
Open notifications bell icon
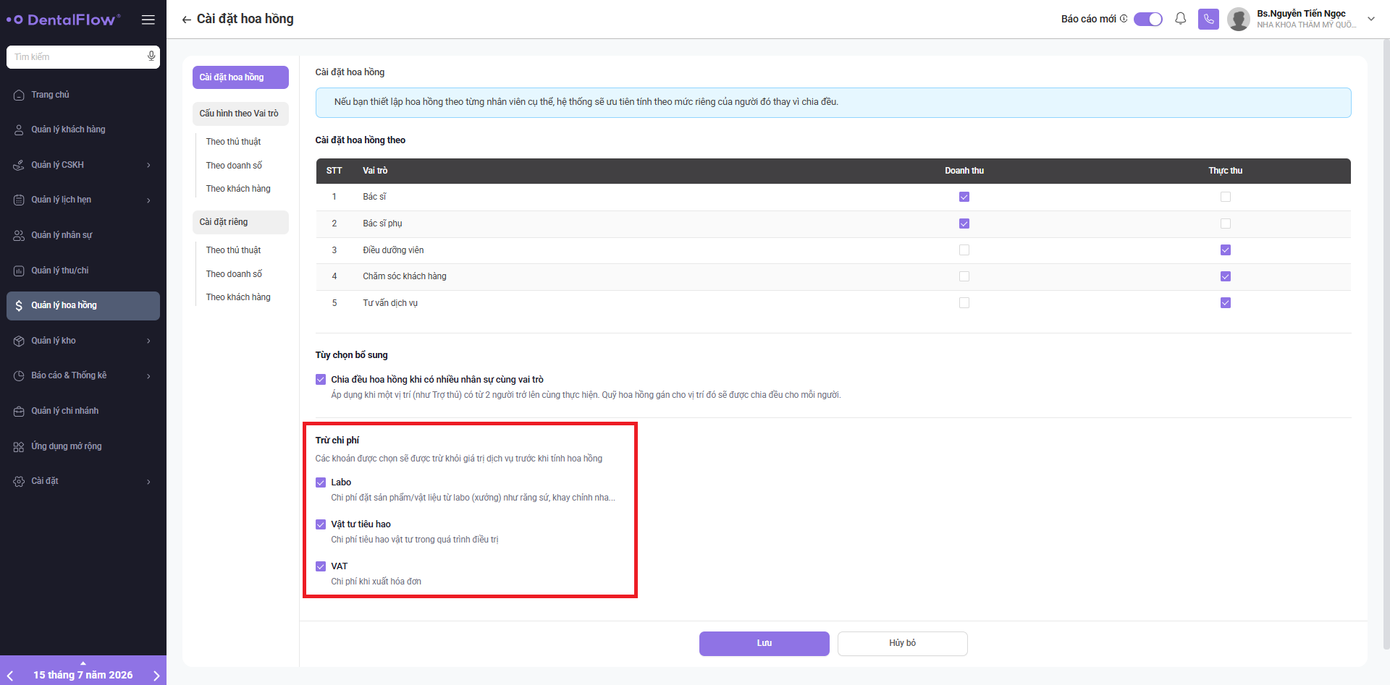pos(1180,19)
